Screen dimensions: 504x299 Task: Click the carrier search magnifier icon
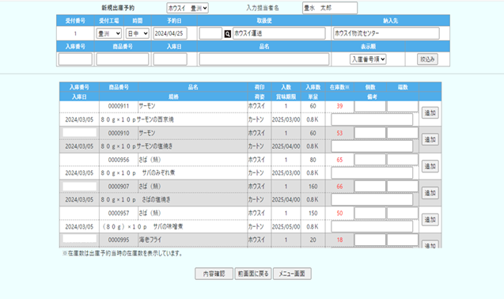[228, 34]
